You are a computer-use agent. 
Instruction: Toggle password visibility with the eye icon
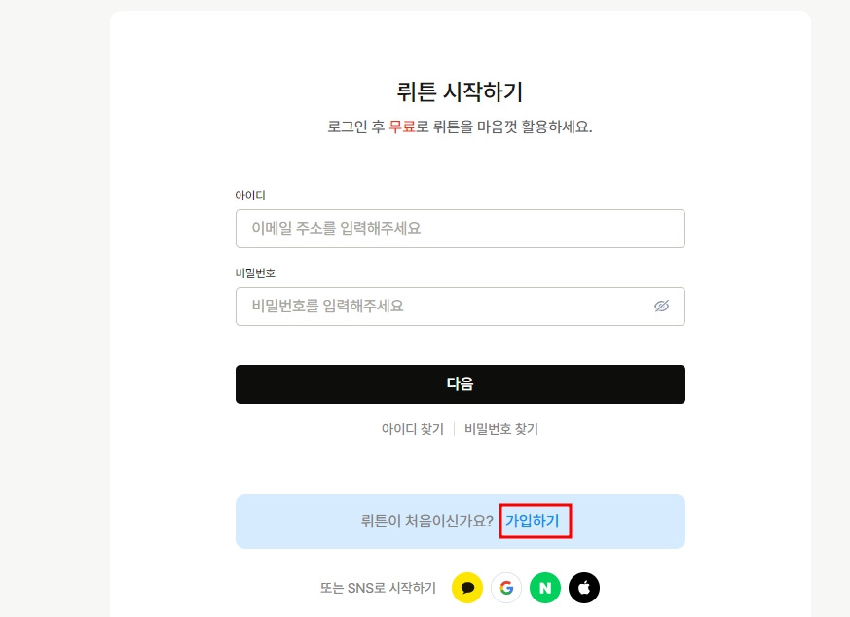point(663,307)
